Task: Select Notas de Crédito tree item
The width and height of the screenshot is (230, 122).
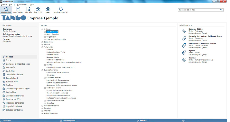Action: coord(53,57)
